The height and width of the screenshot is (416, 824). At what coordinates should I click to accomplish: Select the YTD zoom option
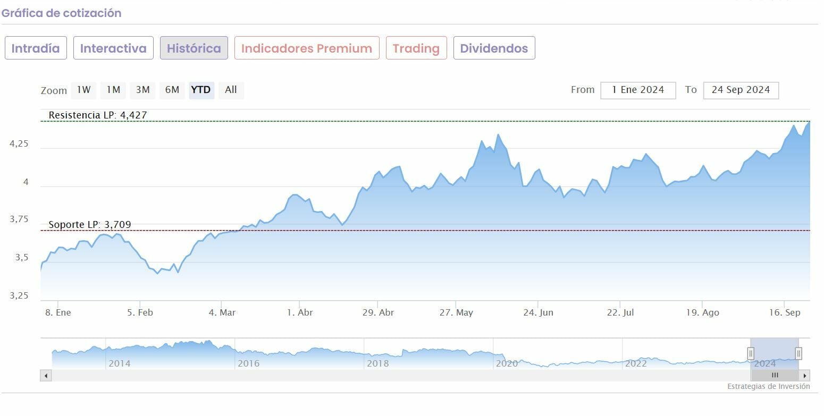[201, 90]
